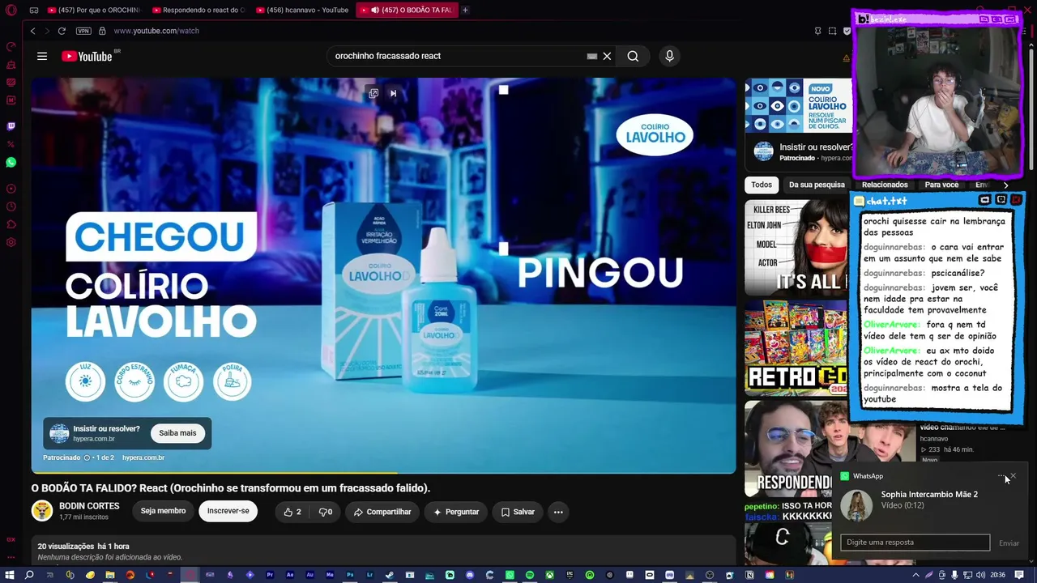1037x583 pixels.
Task: Add a new browser tab
Action: point(465,10)
